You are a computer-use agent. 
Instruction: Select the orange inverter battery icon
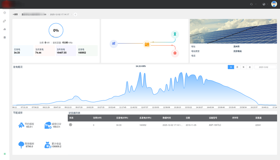[147, 45]
